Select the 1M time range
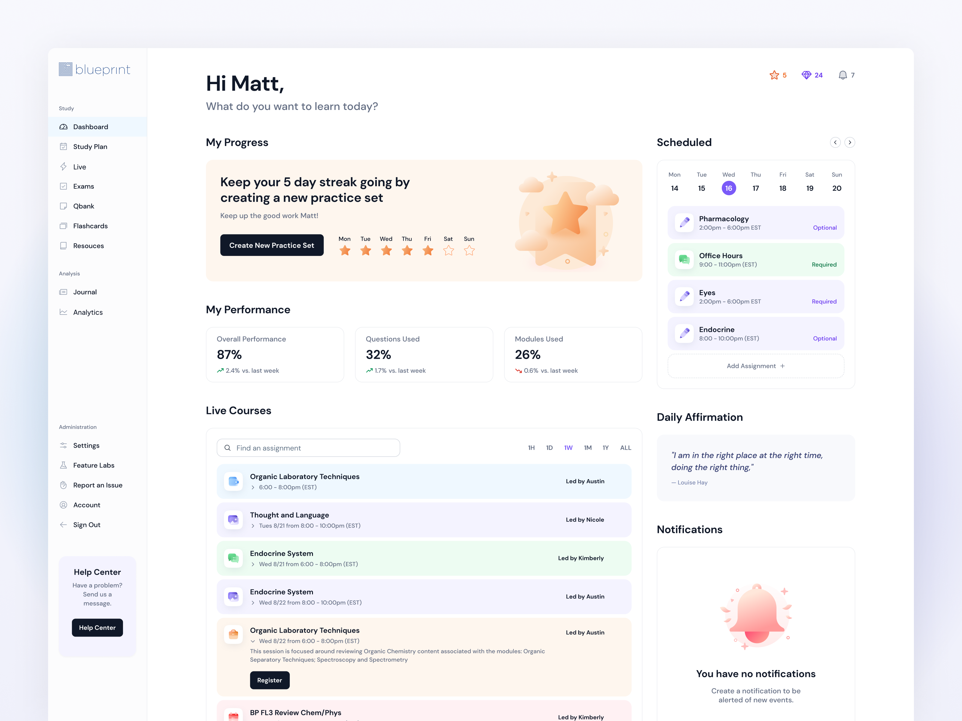962x721 pixels. point(587,448)
